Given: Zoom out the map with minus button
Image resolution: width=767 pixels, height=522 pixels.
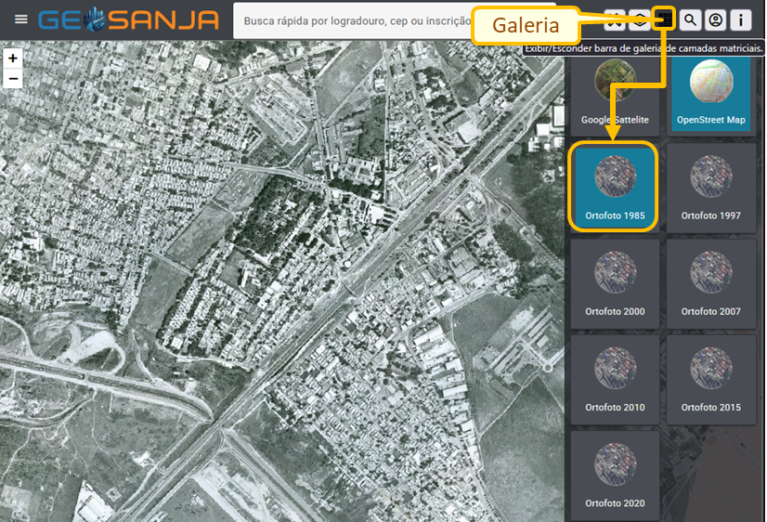Looking at the screenshot, I should [12, 79].
